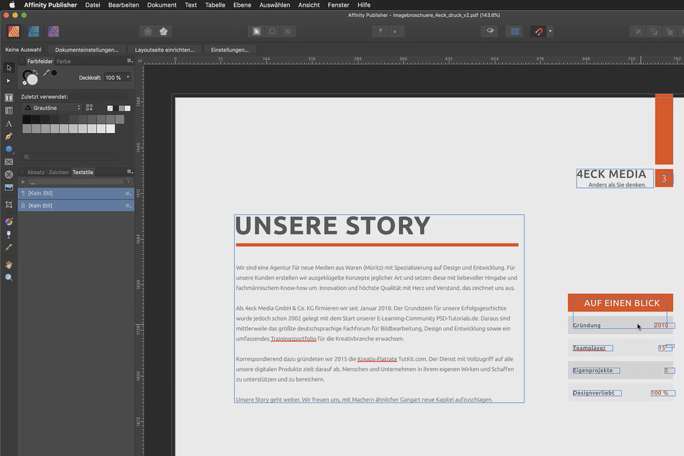Click the eyedropper in Farbfelder panel

coord(47,73)
